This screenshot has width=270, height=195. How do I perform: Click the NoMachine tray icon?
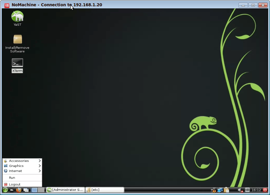point(247,190)
